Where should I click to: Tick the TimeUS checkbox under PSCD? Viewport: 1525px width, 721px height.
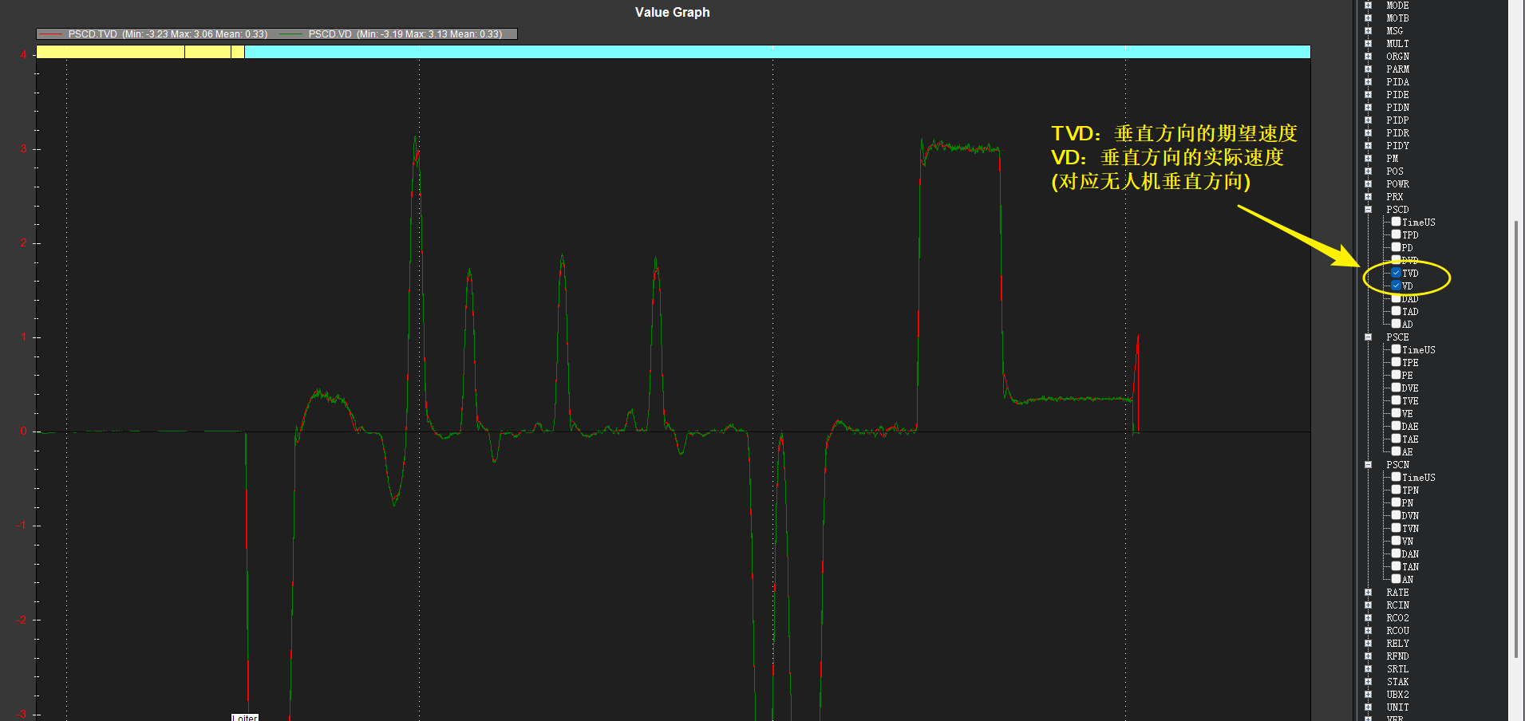tap(1396, 222)
